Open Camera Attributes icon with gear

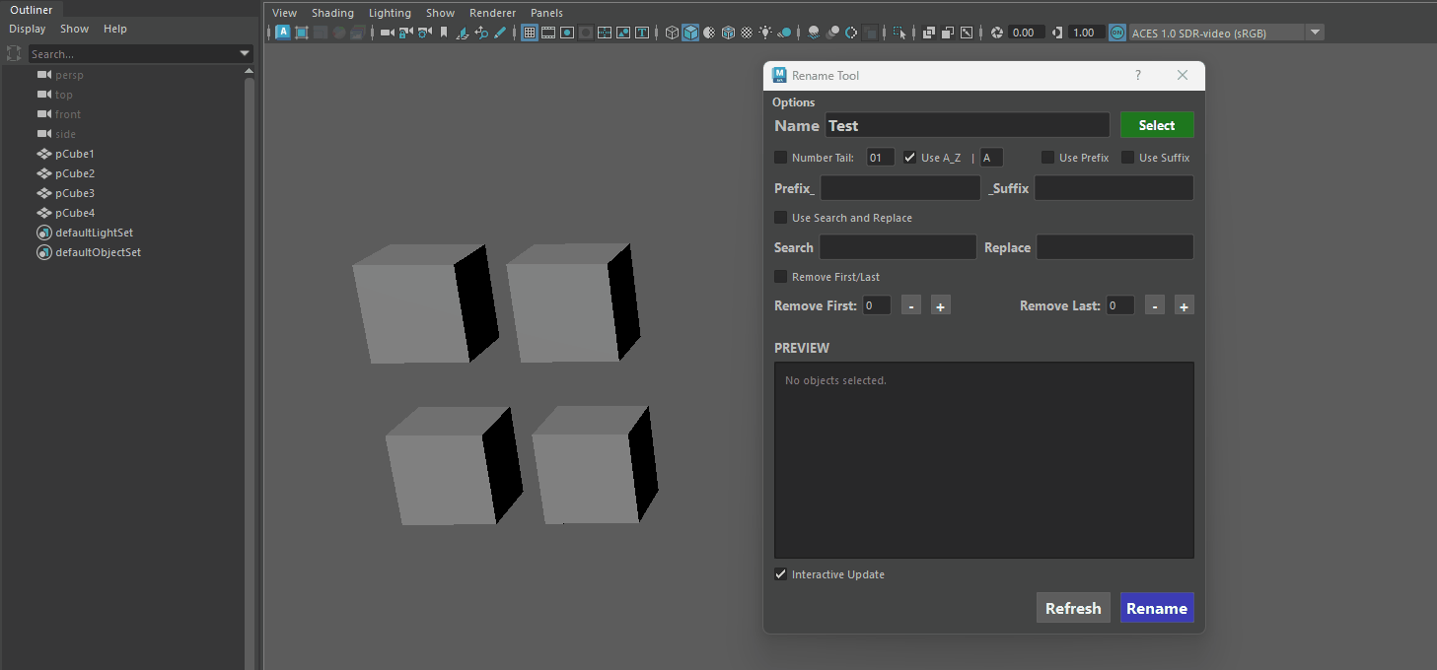pos(424,33)
